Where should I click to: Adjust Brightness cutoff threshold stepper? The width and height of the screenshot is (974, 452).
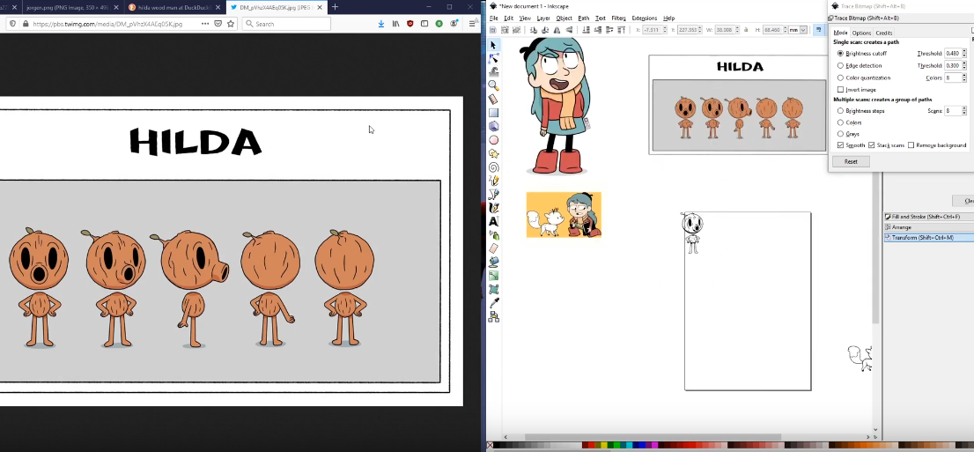point(964,54)
